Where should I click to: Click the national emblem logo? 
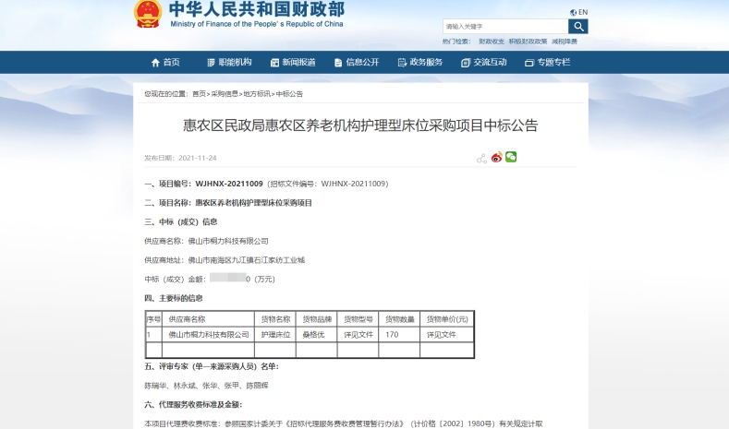148,14
